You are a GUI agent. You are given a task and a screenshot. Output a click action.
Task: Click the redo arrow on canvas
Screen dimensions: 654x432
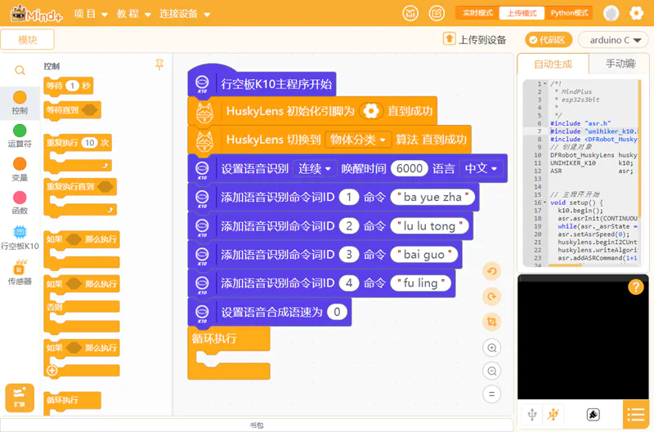(x=492, y=296)
